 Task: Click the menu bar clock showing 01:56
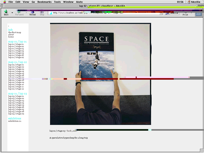tap(180, 2)
